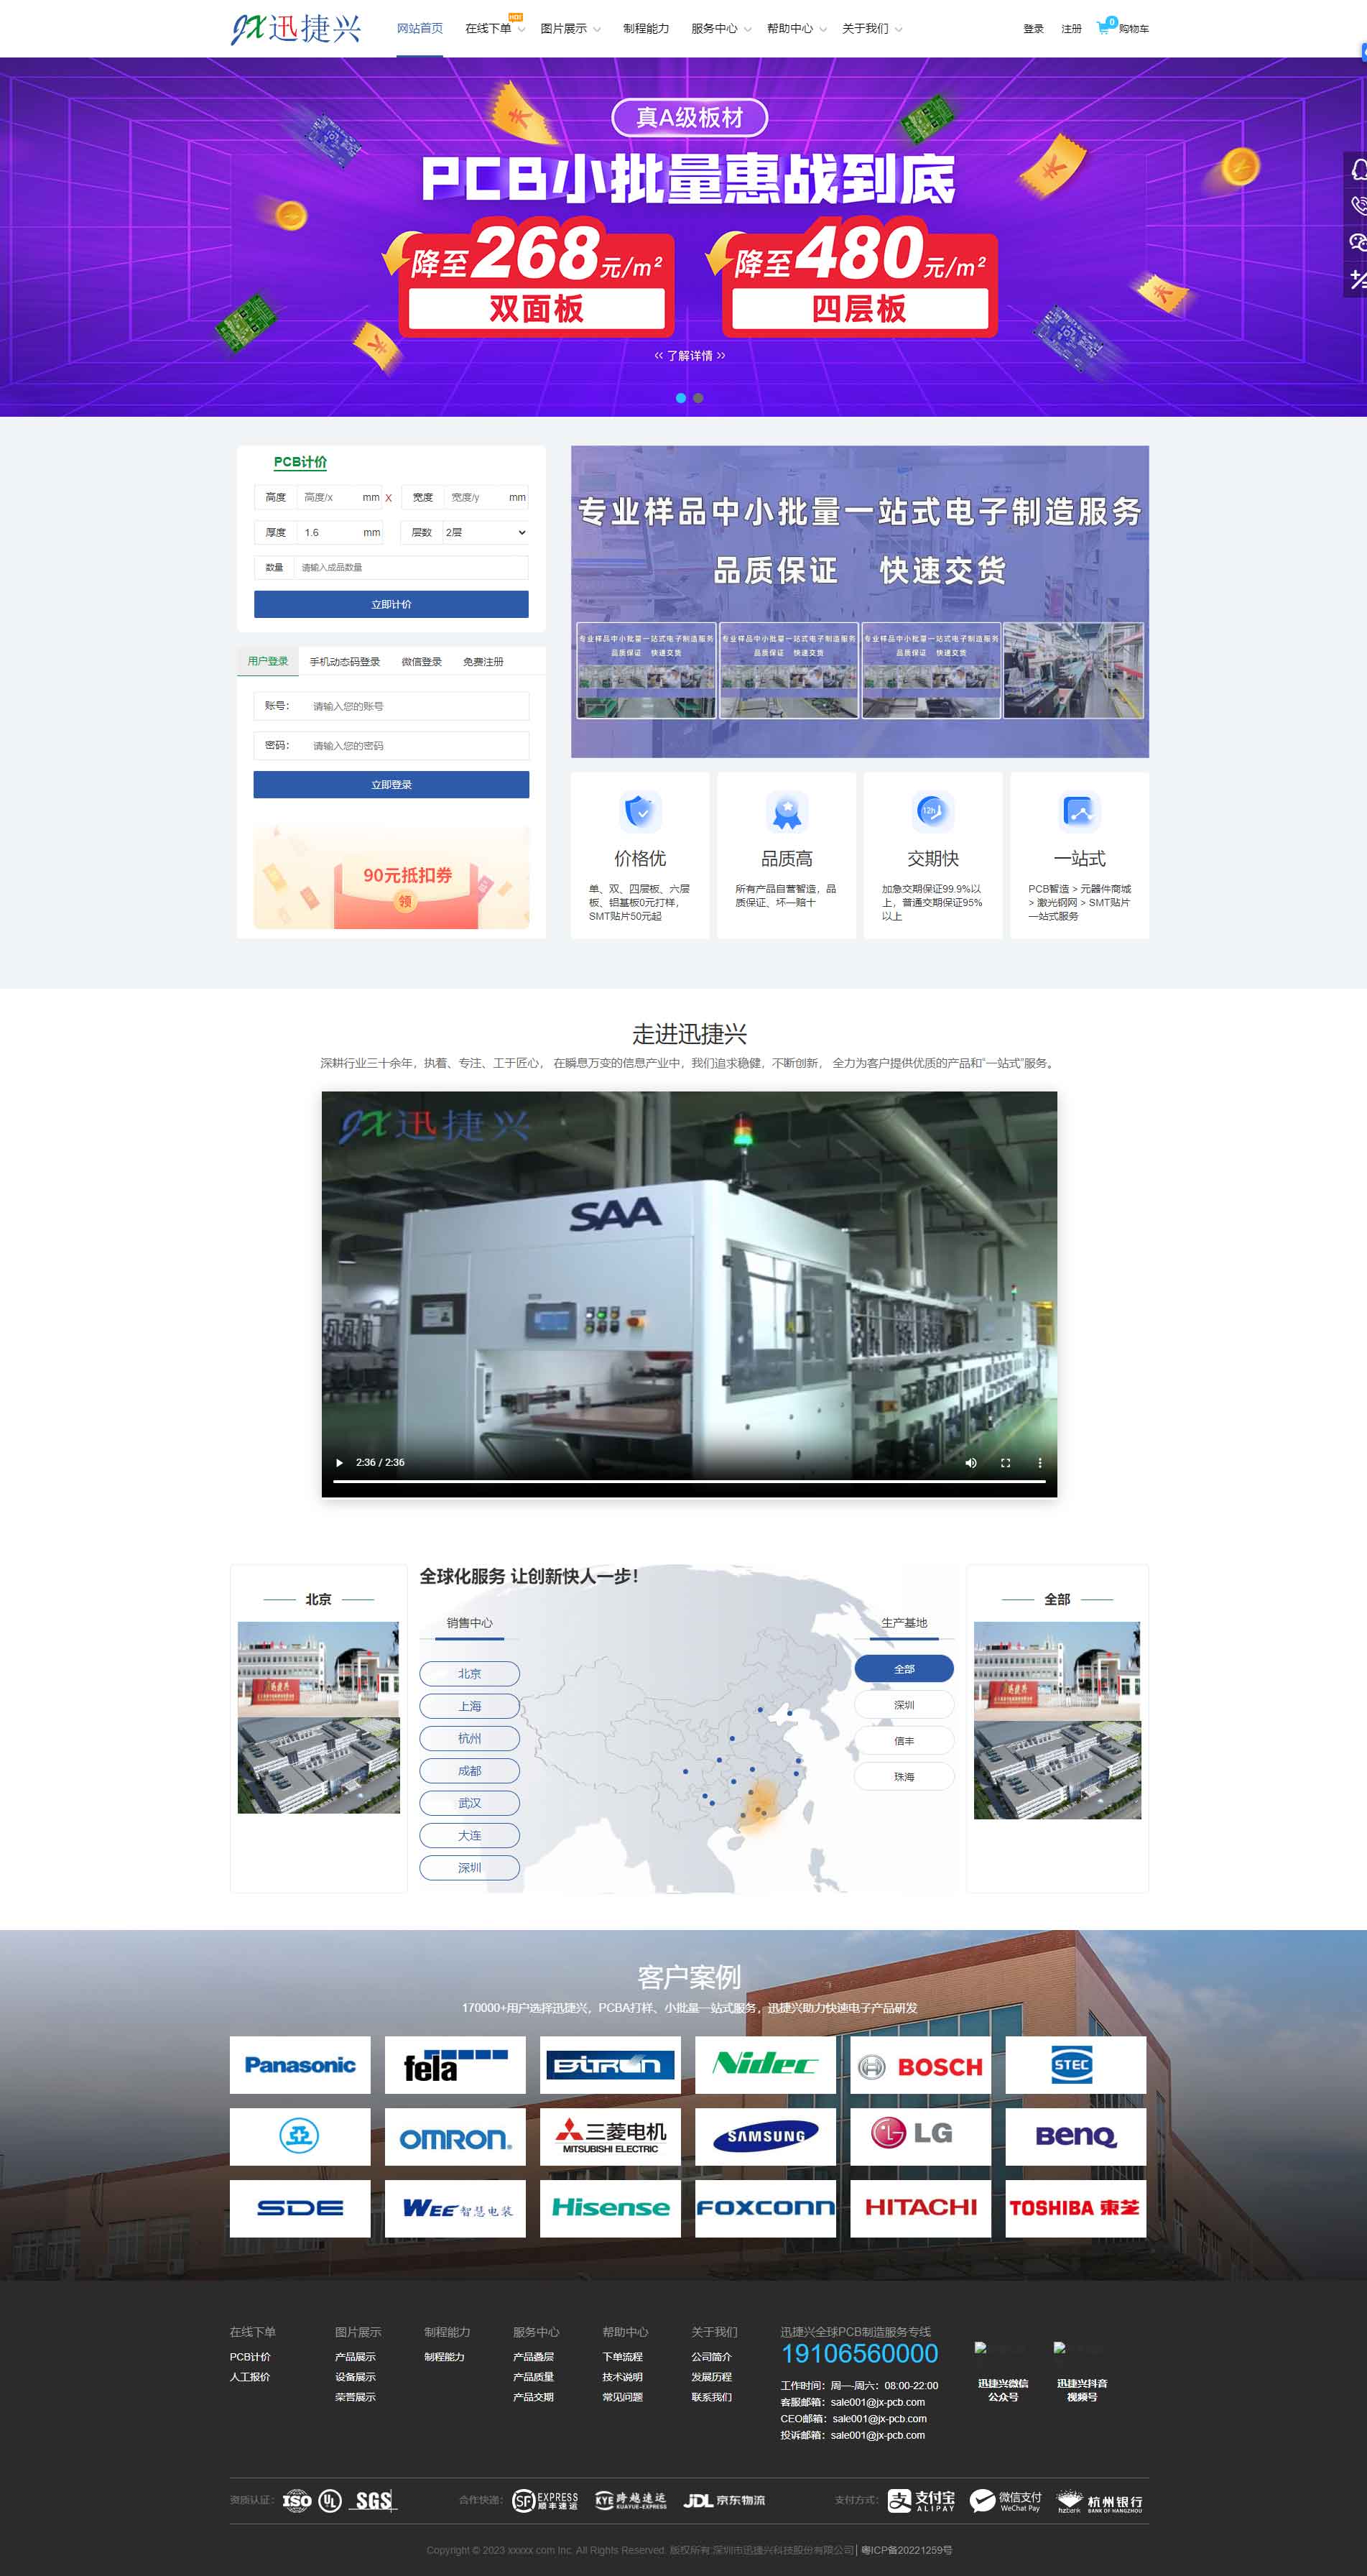Switch to 微信登录 tab

pyautogui.click(x=421, y=662)
